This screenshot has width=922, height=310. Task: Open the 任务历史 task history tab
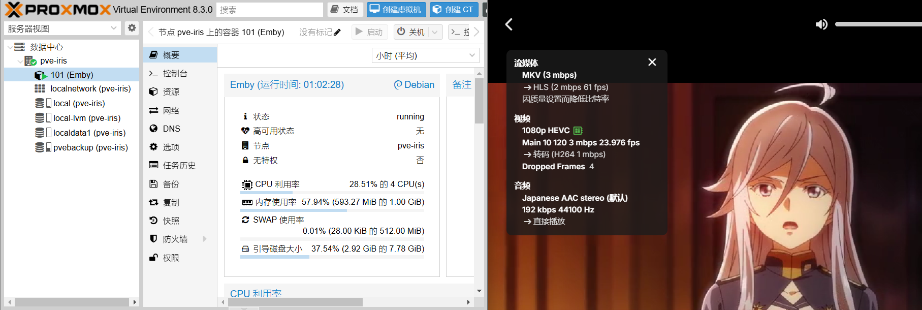180,165
